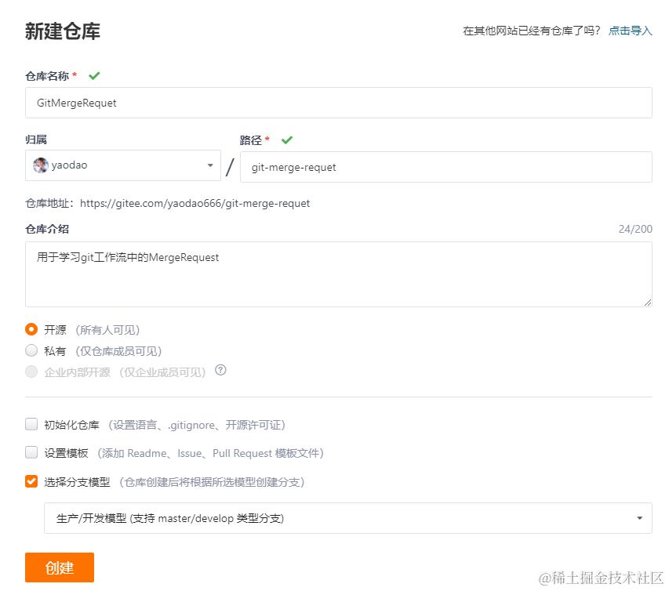
Task: Click the yaodao avatar icon
Action: pos(40,165)
